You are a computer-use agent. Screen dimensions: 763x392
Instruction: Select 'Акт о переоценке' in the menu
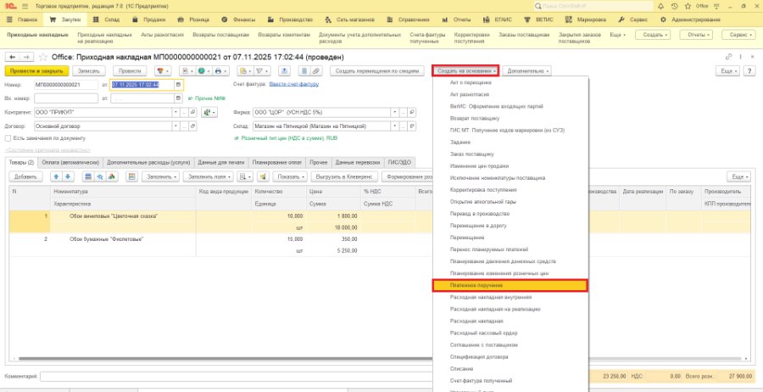pos(510,83)
